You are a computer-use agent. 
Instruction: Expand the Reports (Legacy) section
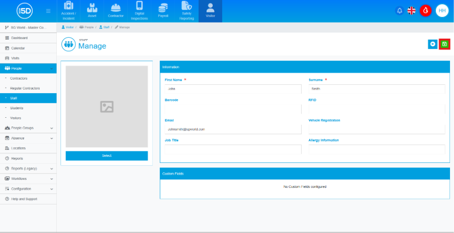[28, 168]
